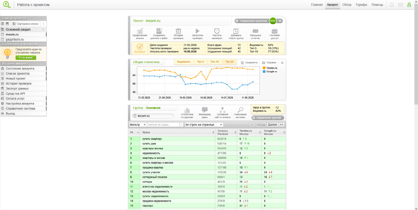
Task: Click notifications bell icon in header
Action: click(x=392, y=5)
